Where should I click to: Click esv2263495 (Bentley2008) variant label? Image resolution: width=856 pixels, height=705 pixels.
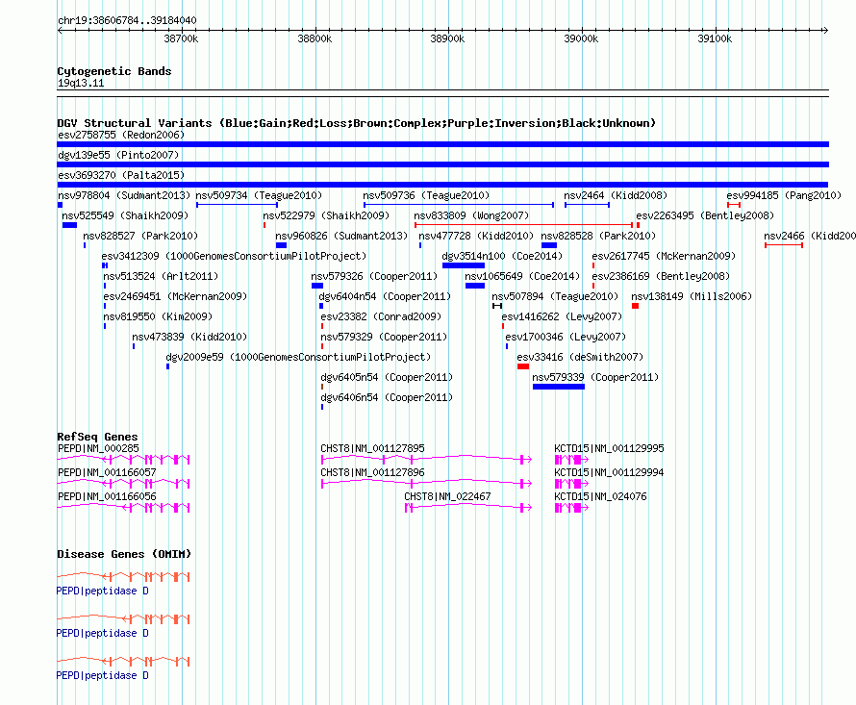[705, 215]
